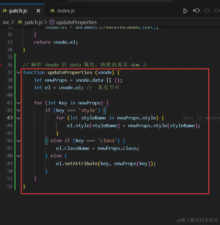220x225 pixels.
Task: Click the Run code play icon
Action: [185, 11]
